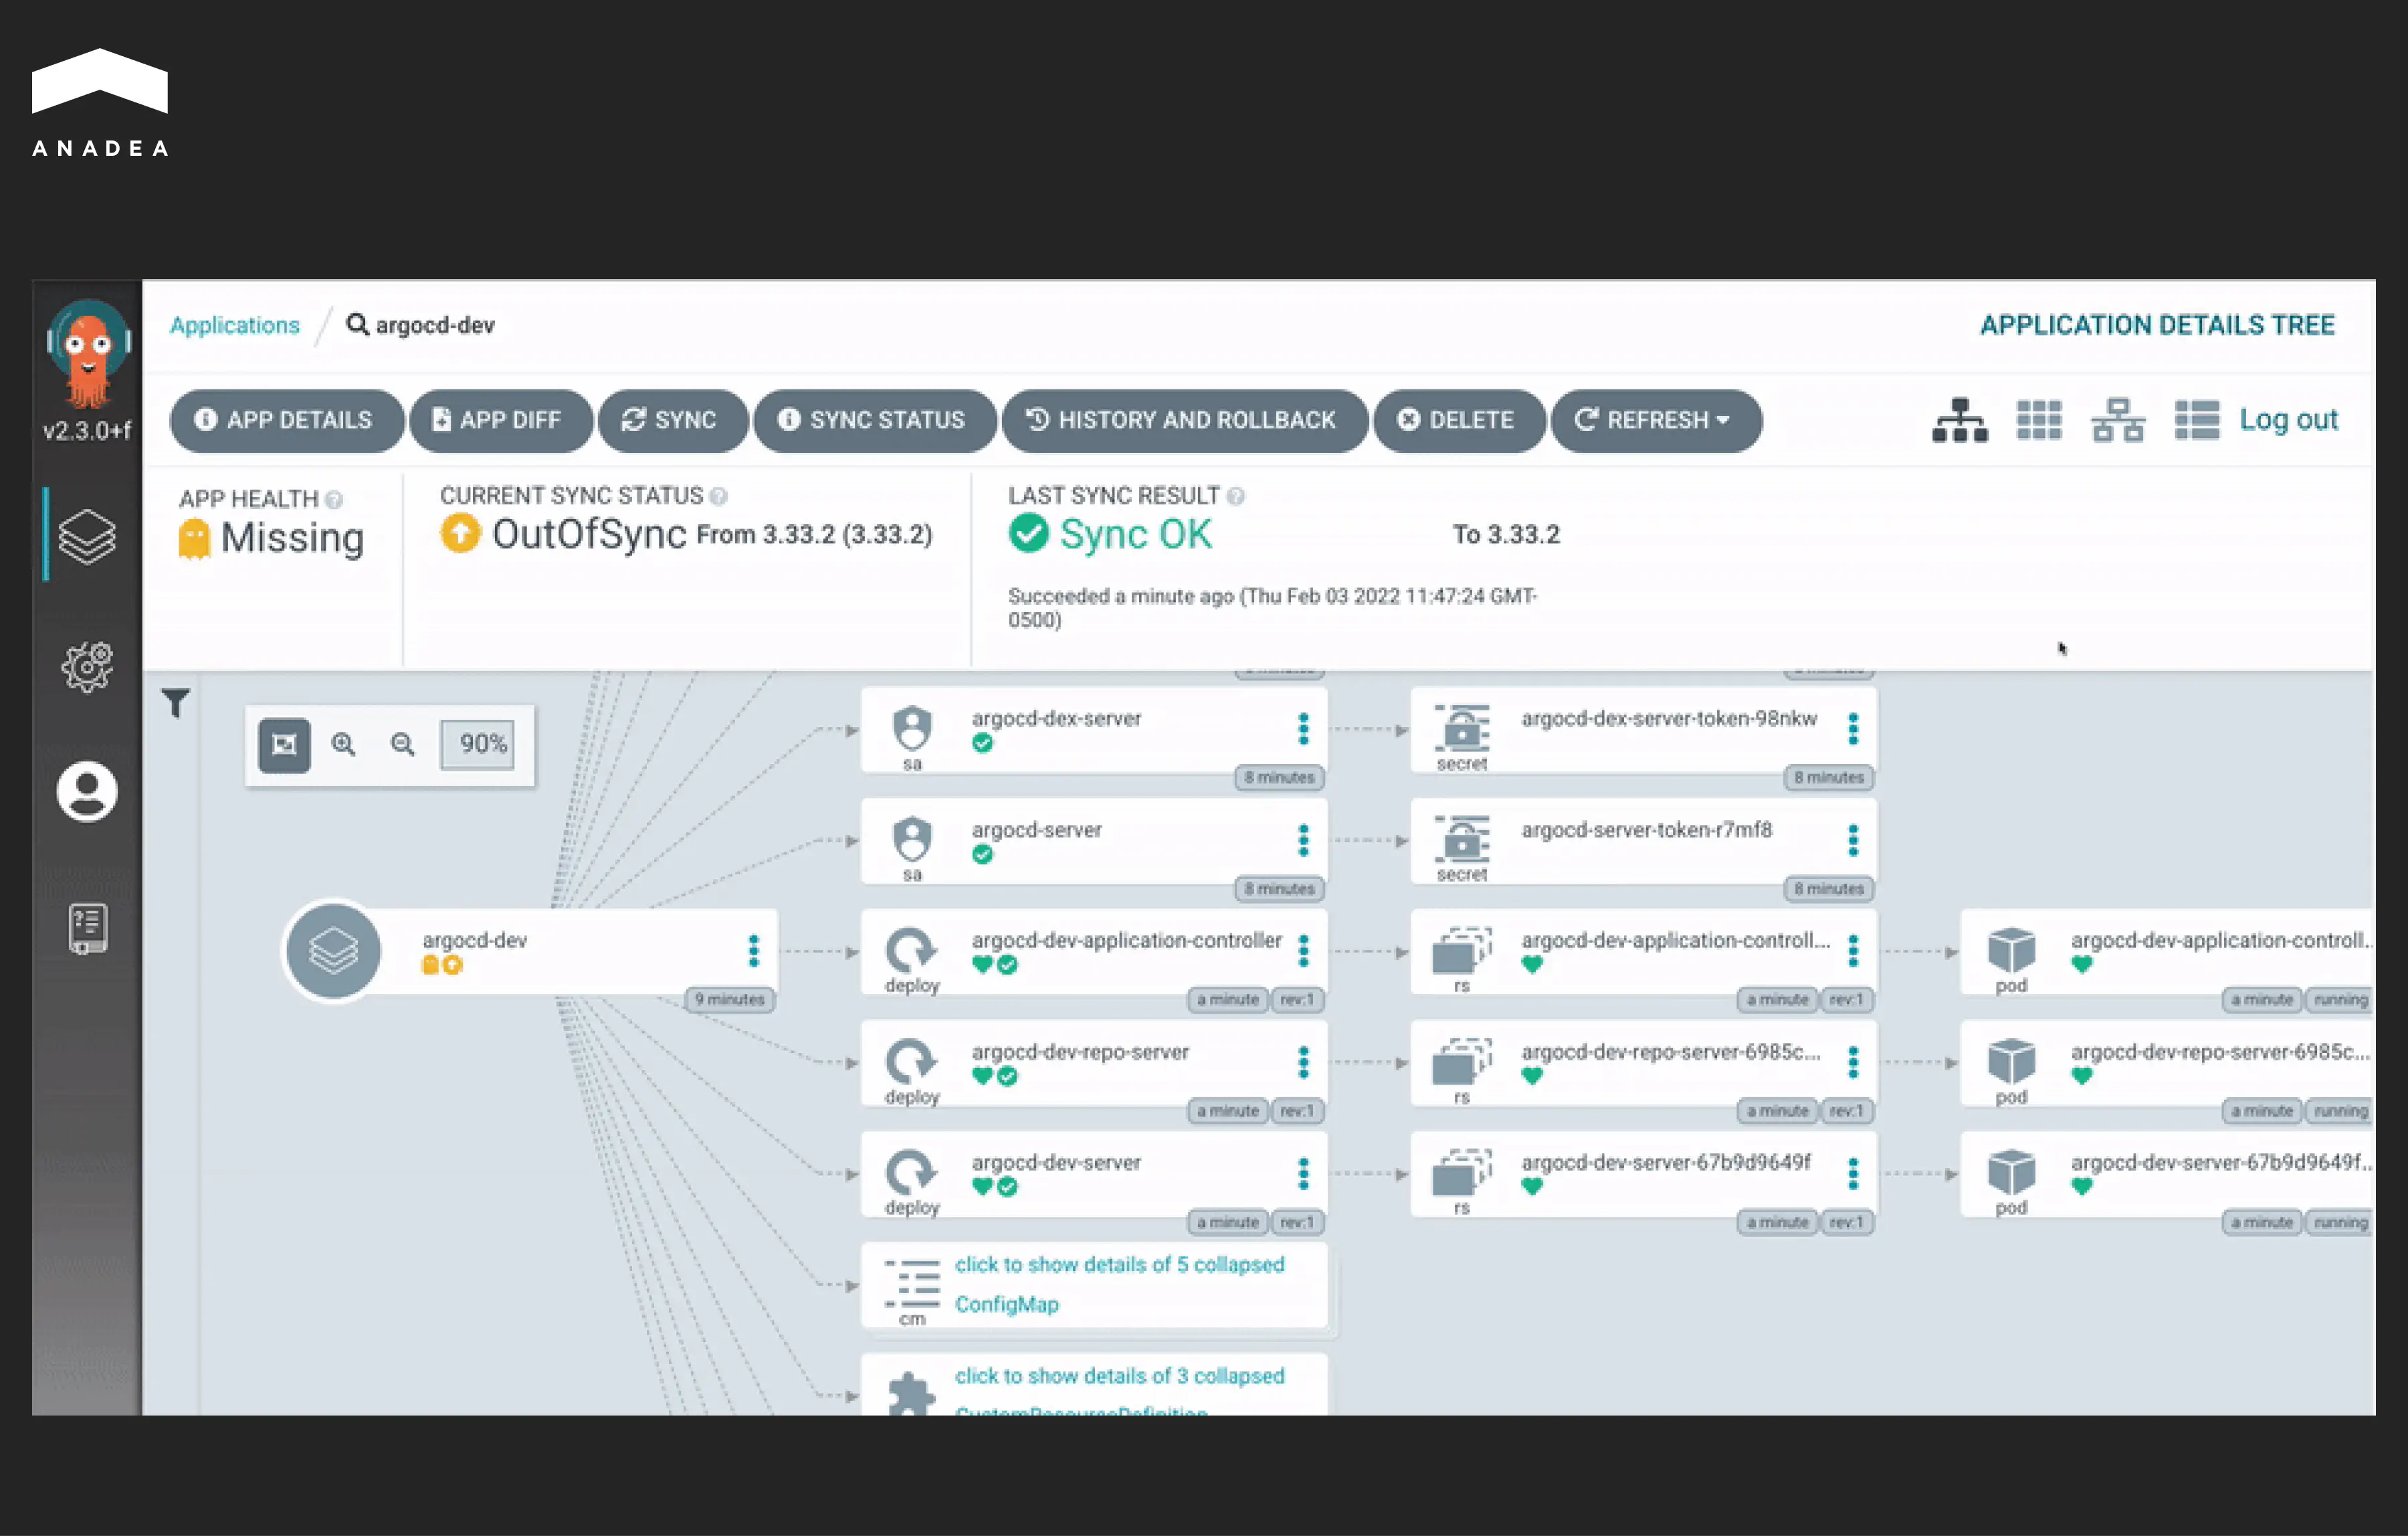Image resolution: width=2408 pixels, height=1536 pixels.
Task: Click the ConfigMap collapsed group icon
Action: (x=912, y=1285)
